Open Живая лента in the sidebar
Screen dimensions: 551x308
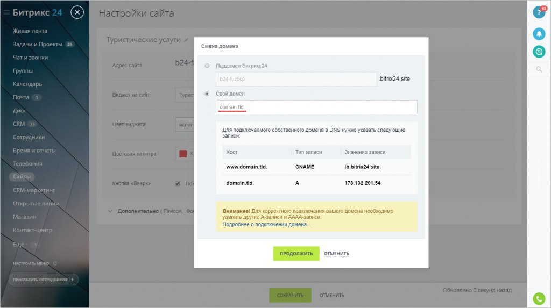point(30,31)
